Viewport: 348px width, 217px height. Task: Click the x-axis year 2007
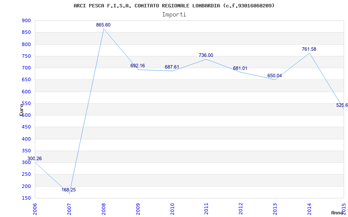click(69, 209)
